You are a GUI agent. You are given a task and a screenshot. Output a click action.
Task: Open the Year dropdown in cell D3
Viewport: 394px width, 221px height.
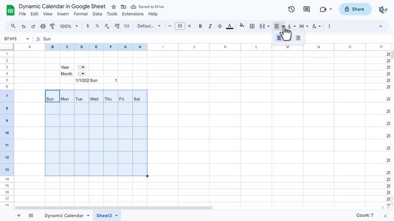coord(82,67)
